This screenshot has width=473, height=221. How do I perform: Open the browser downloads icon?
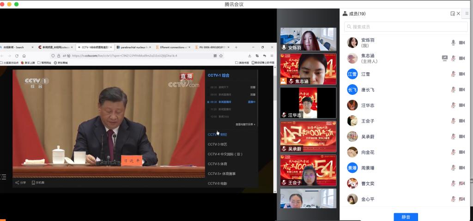250,56
